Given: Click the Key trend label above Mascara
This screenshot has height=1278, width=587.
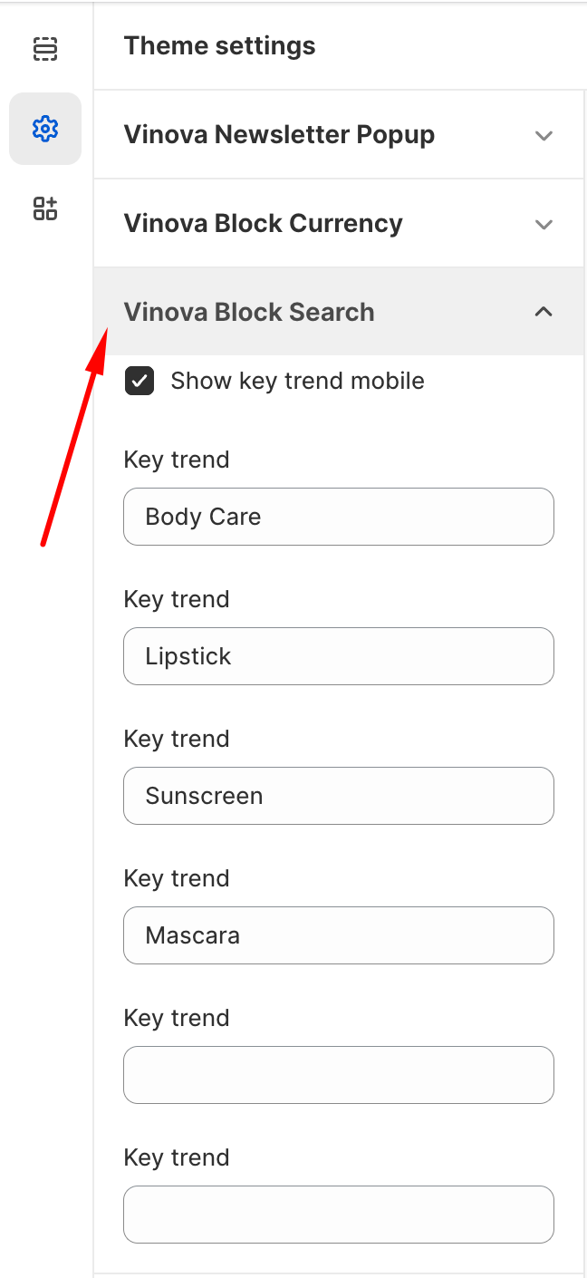Looking at the screenshot, I should pyautogui.click(x=177, y=878).
